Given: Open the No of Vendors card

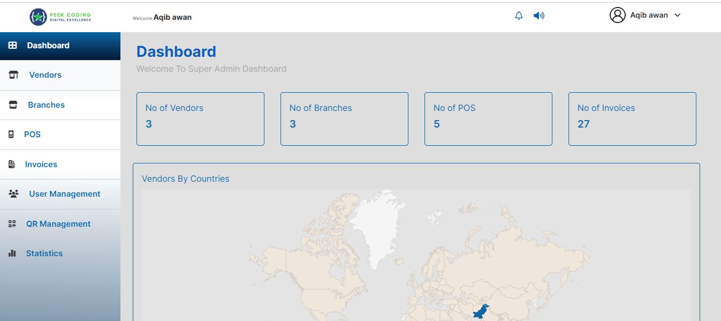Looking at the screenshot, I should pos(200,118).
